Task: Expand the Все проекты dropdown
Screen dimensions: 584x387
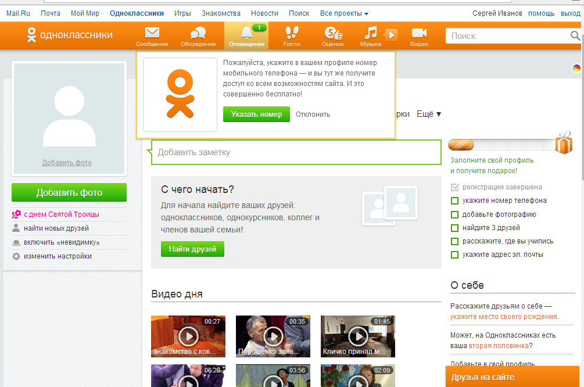Action: coord(344,13)
